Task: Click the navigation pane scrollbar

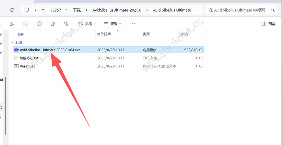Action: coord(6,106)
